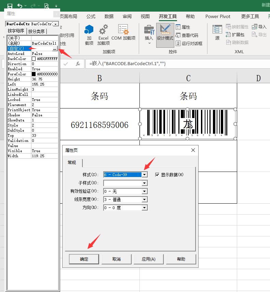Select the 开发工具 ribbon tab
Viewport: 270px width, 292px height.
pos(168,16)
